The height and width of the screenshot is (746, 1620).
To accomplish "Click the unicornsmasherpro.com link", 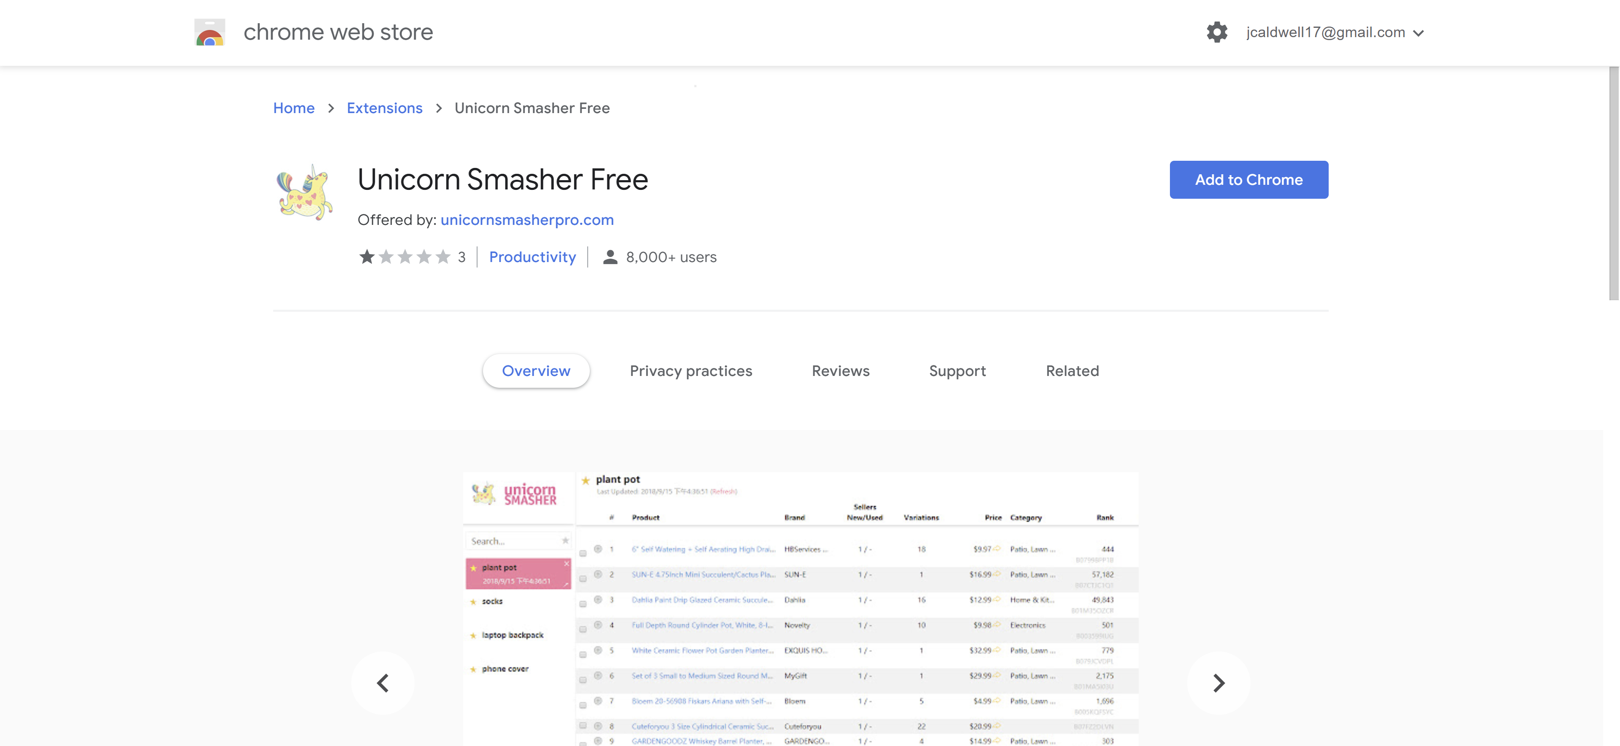I will (x=527, y=219).
